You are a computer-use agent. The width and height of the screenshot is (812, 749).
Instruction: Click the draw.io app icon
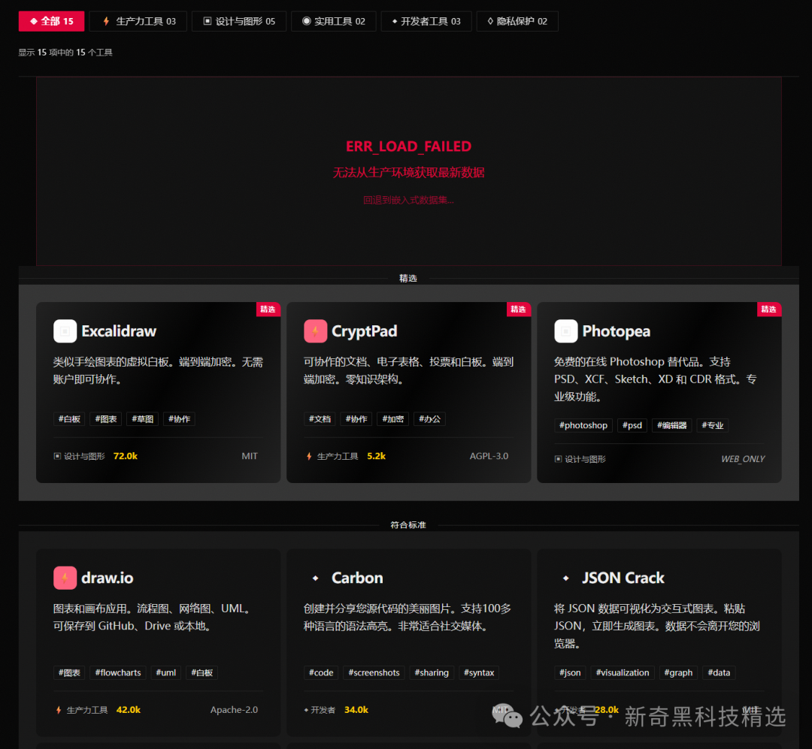(65, 578)
